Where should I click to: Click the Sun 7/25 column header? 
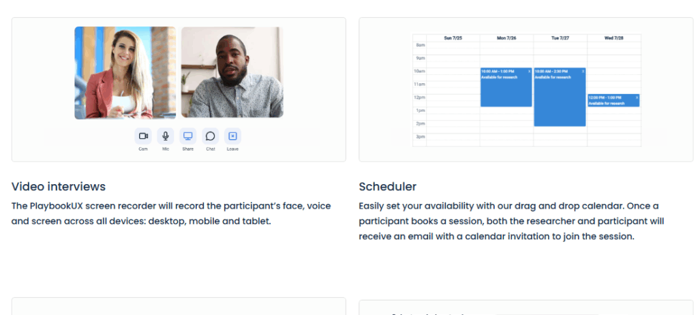pos(453,38)
